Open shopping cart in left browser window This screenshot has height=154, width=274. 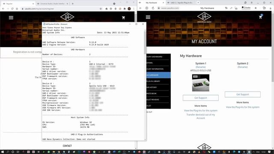[124, 18]
